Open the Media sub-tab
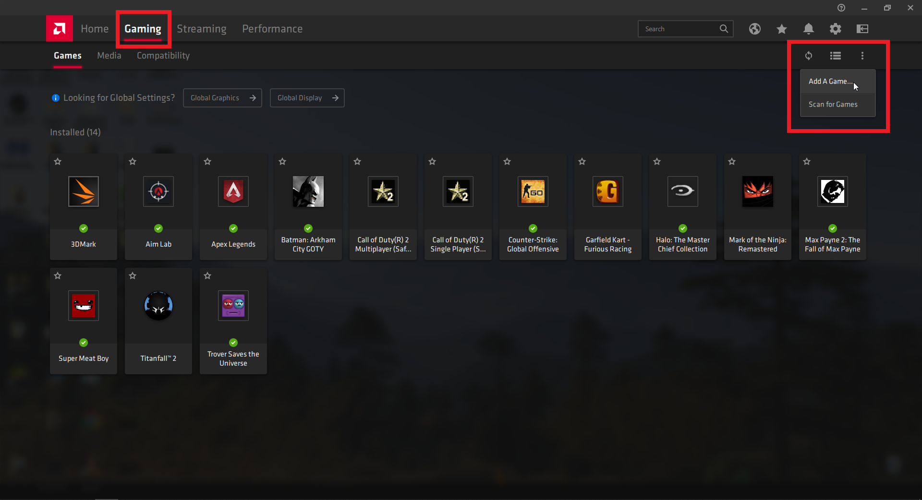Screen dimensions: 922x500 tap(109, 56)
